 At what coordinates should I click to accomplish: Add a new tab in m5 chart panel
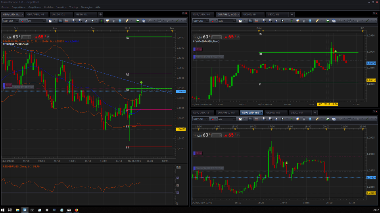coord(315,112)
